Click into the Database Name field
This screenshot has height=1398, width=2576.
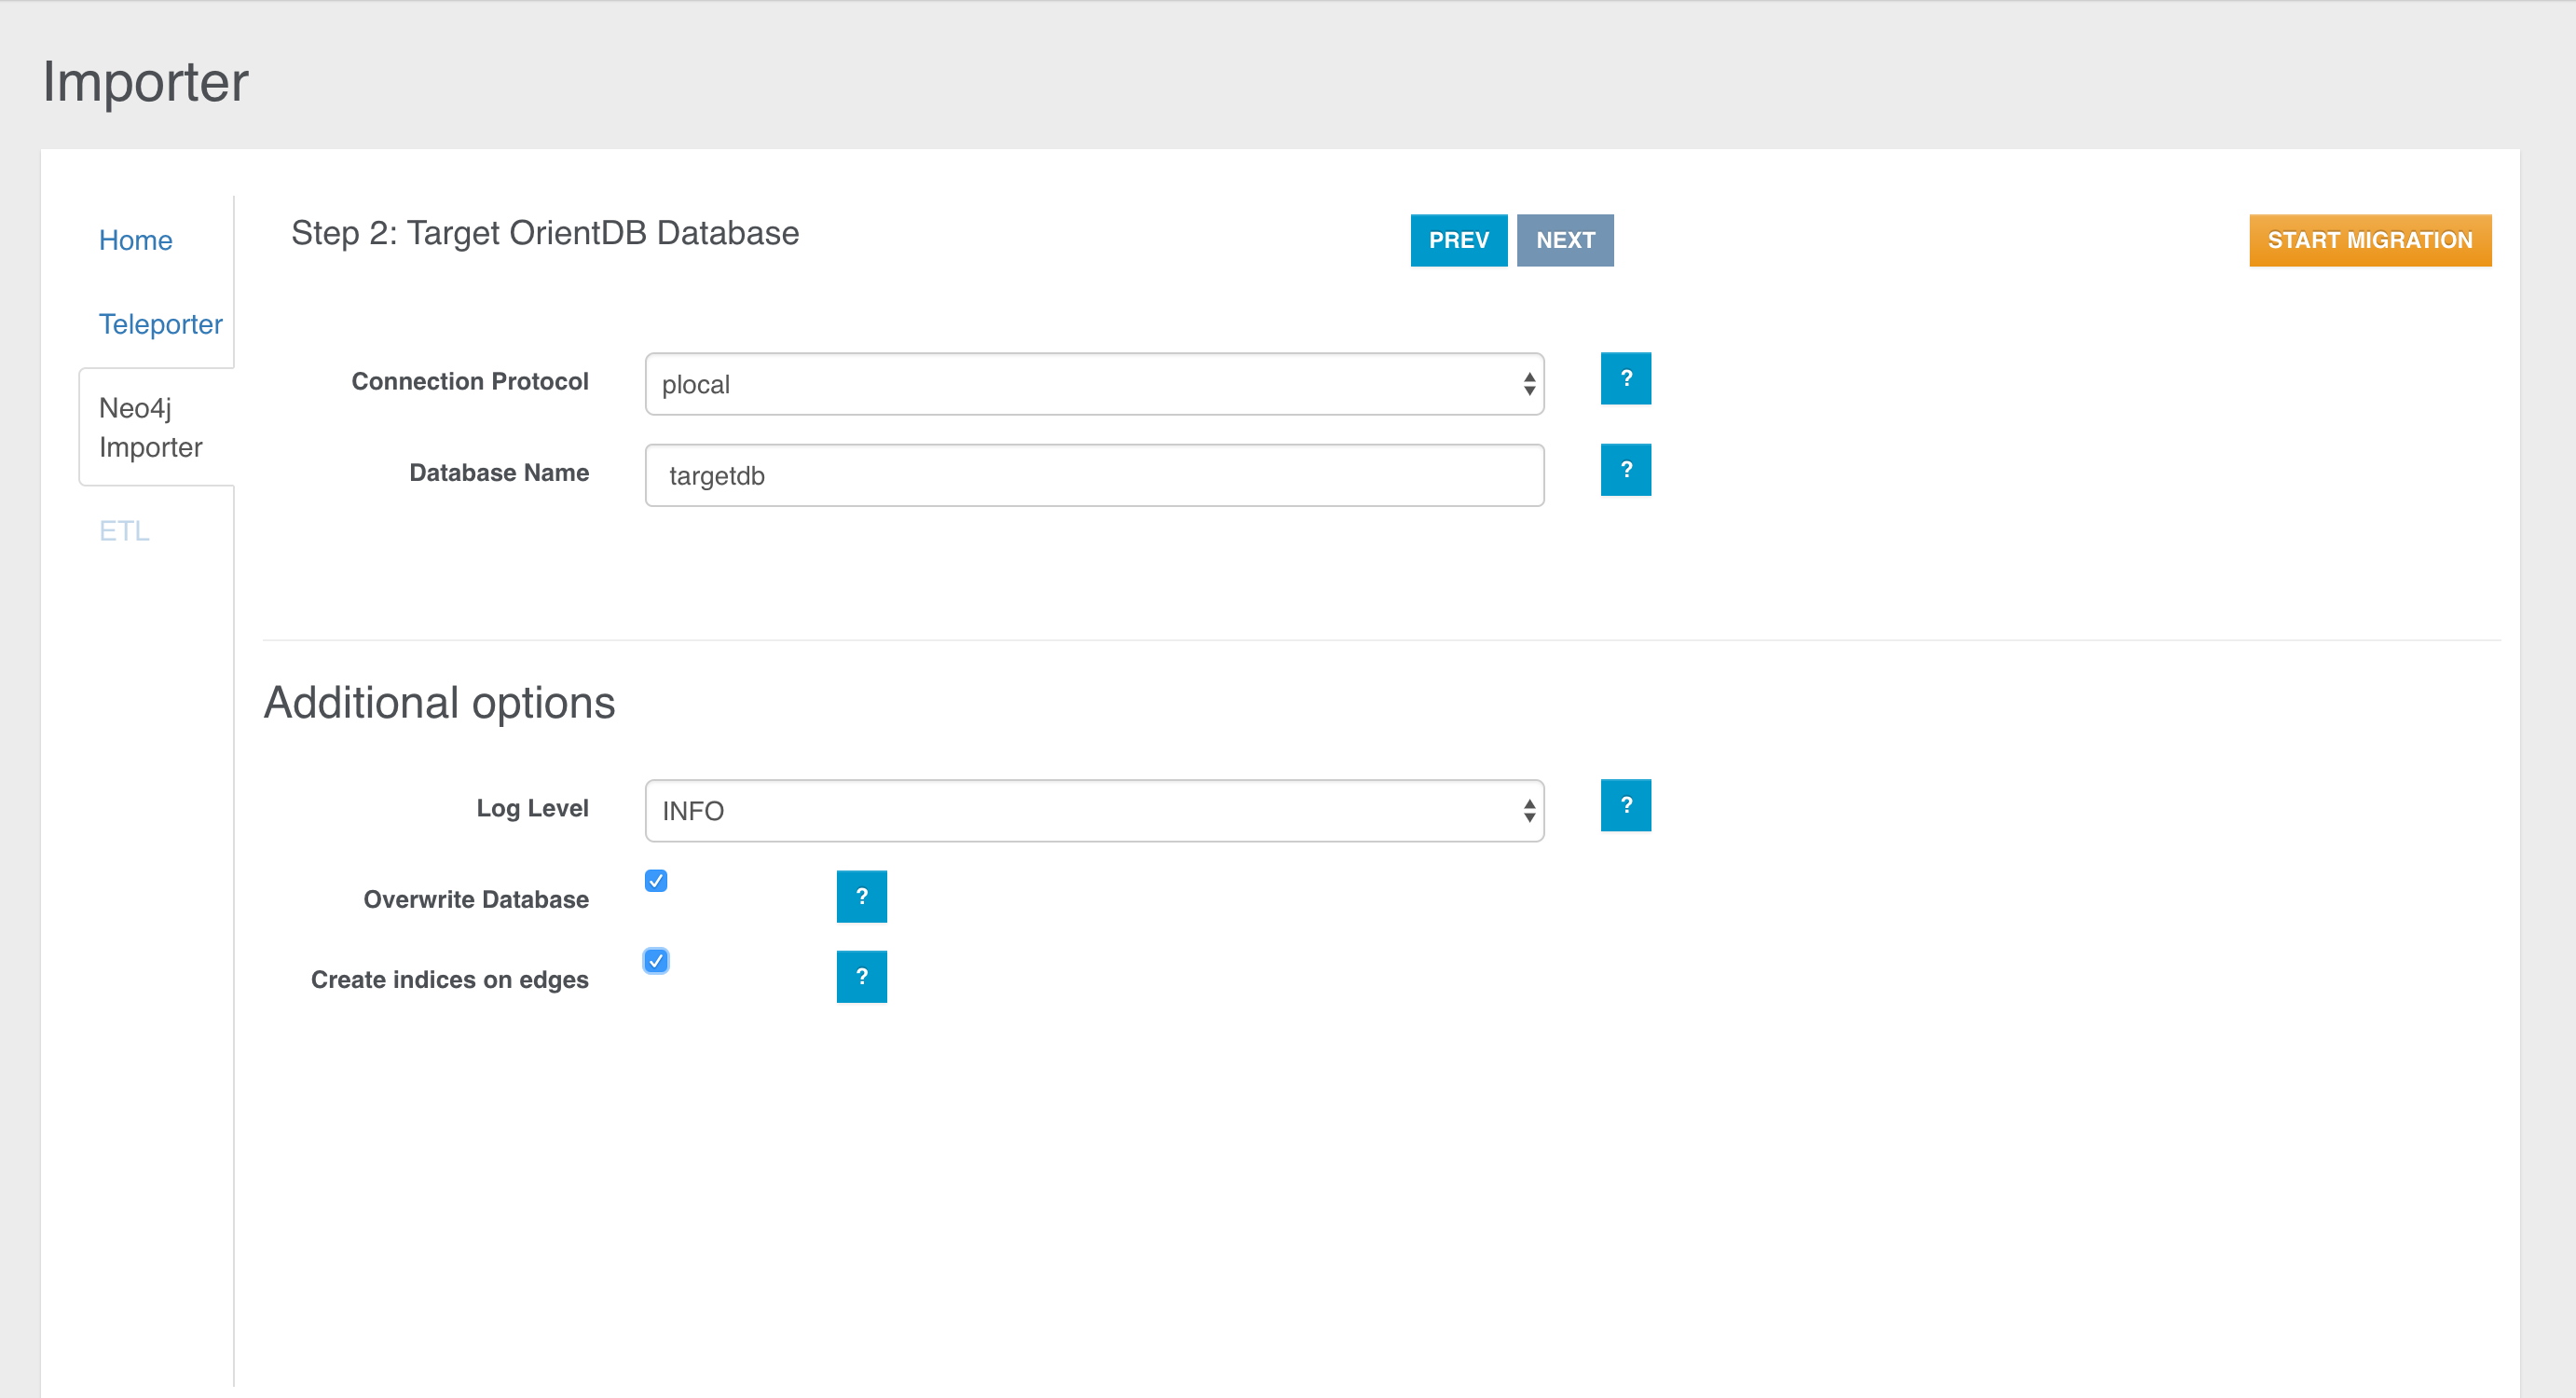1094,475
